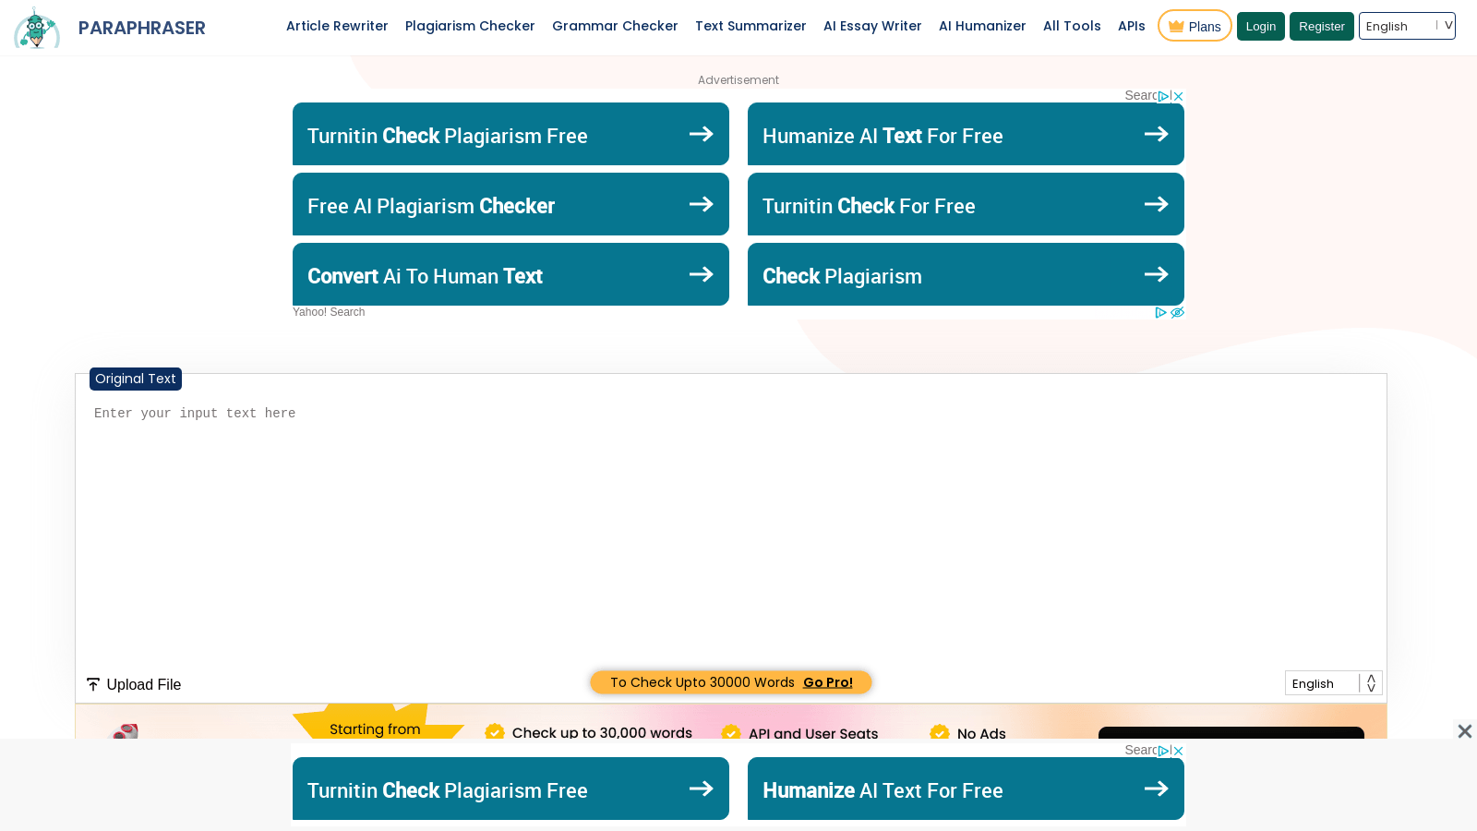Open the APIs menu item
Viewport: 1477px width, 831px height.
tap(1132, 26)
